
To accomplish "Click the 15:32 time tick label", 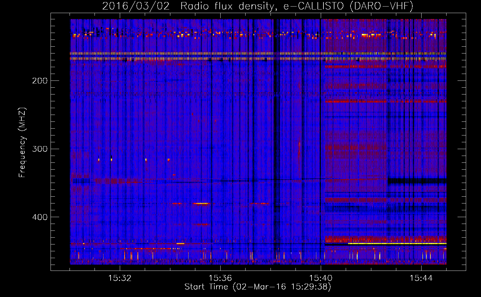I will 120,278.
